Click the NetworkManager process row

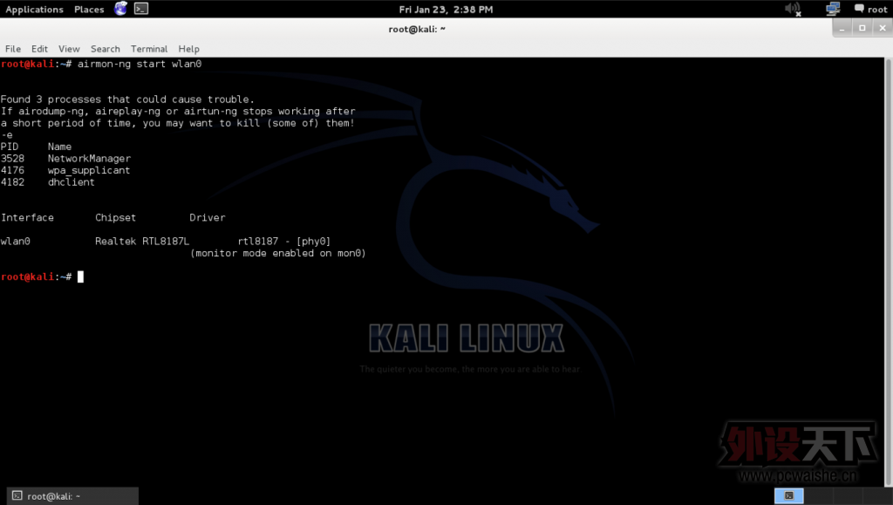(65, 158)
